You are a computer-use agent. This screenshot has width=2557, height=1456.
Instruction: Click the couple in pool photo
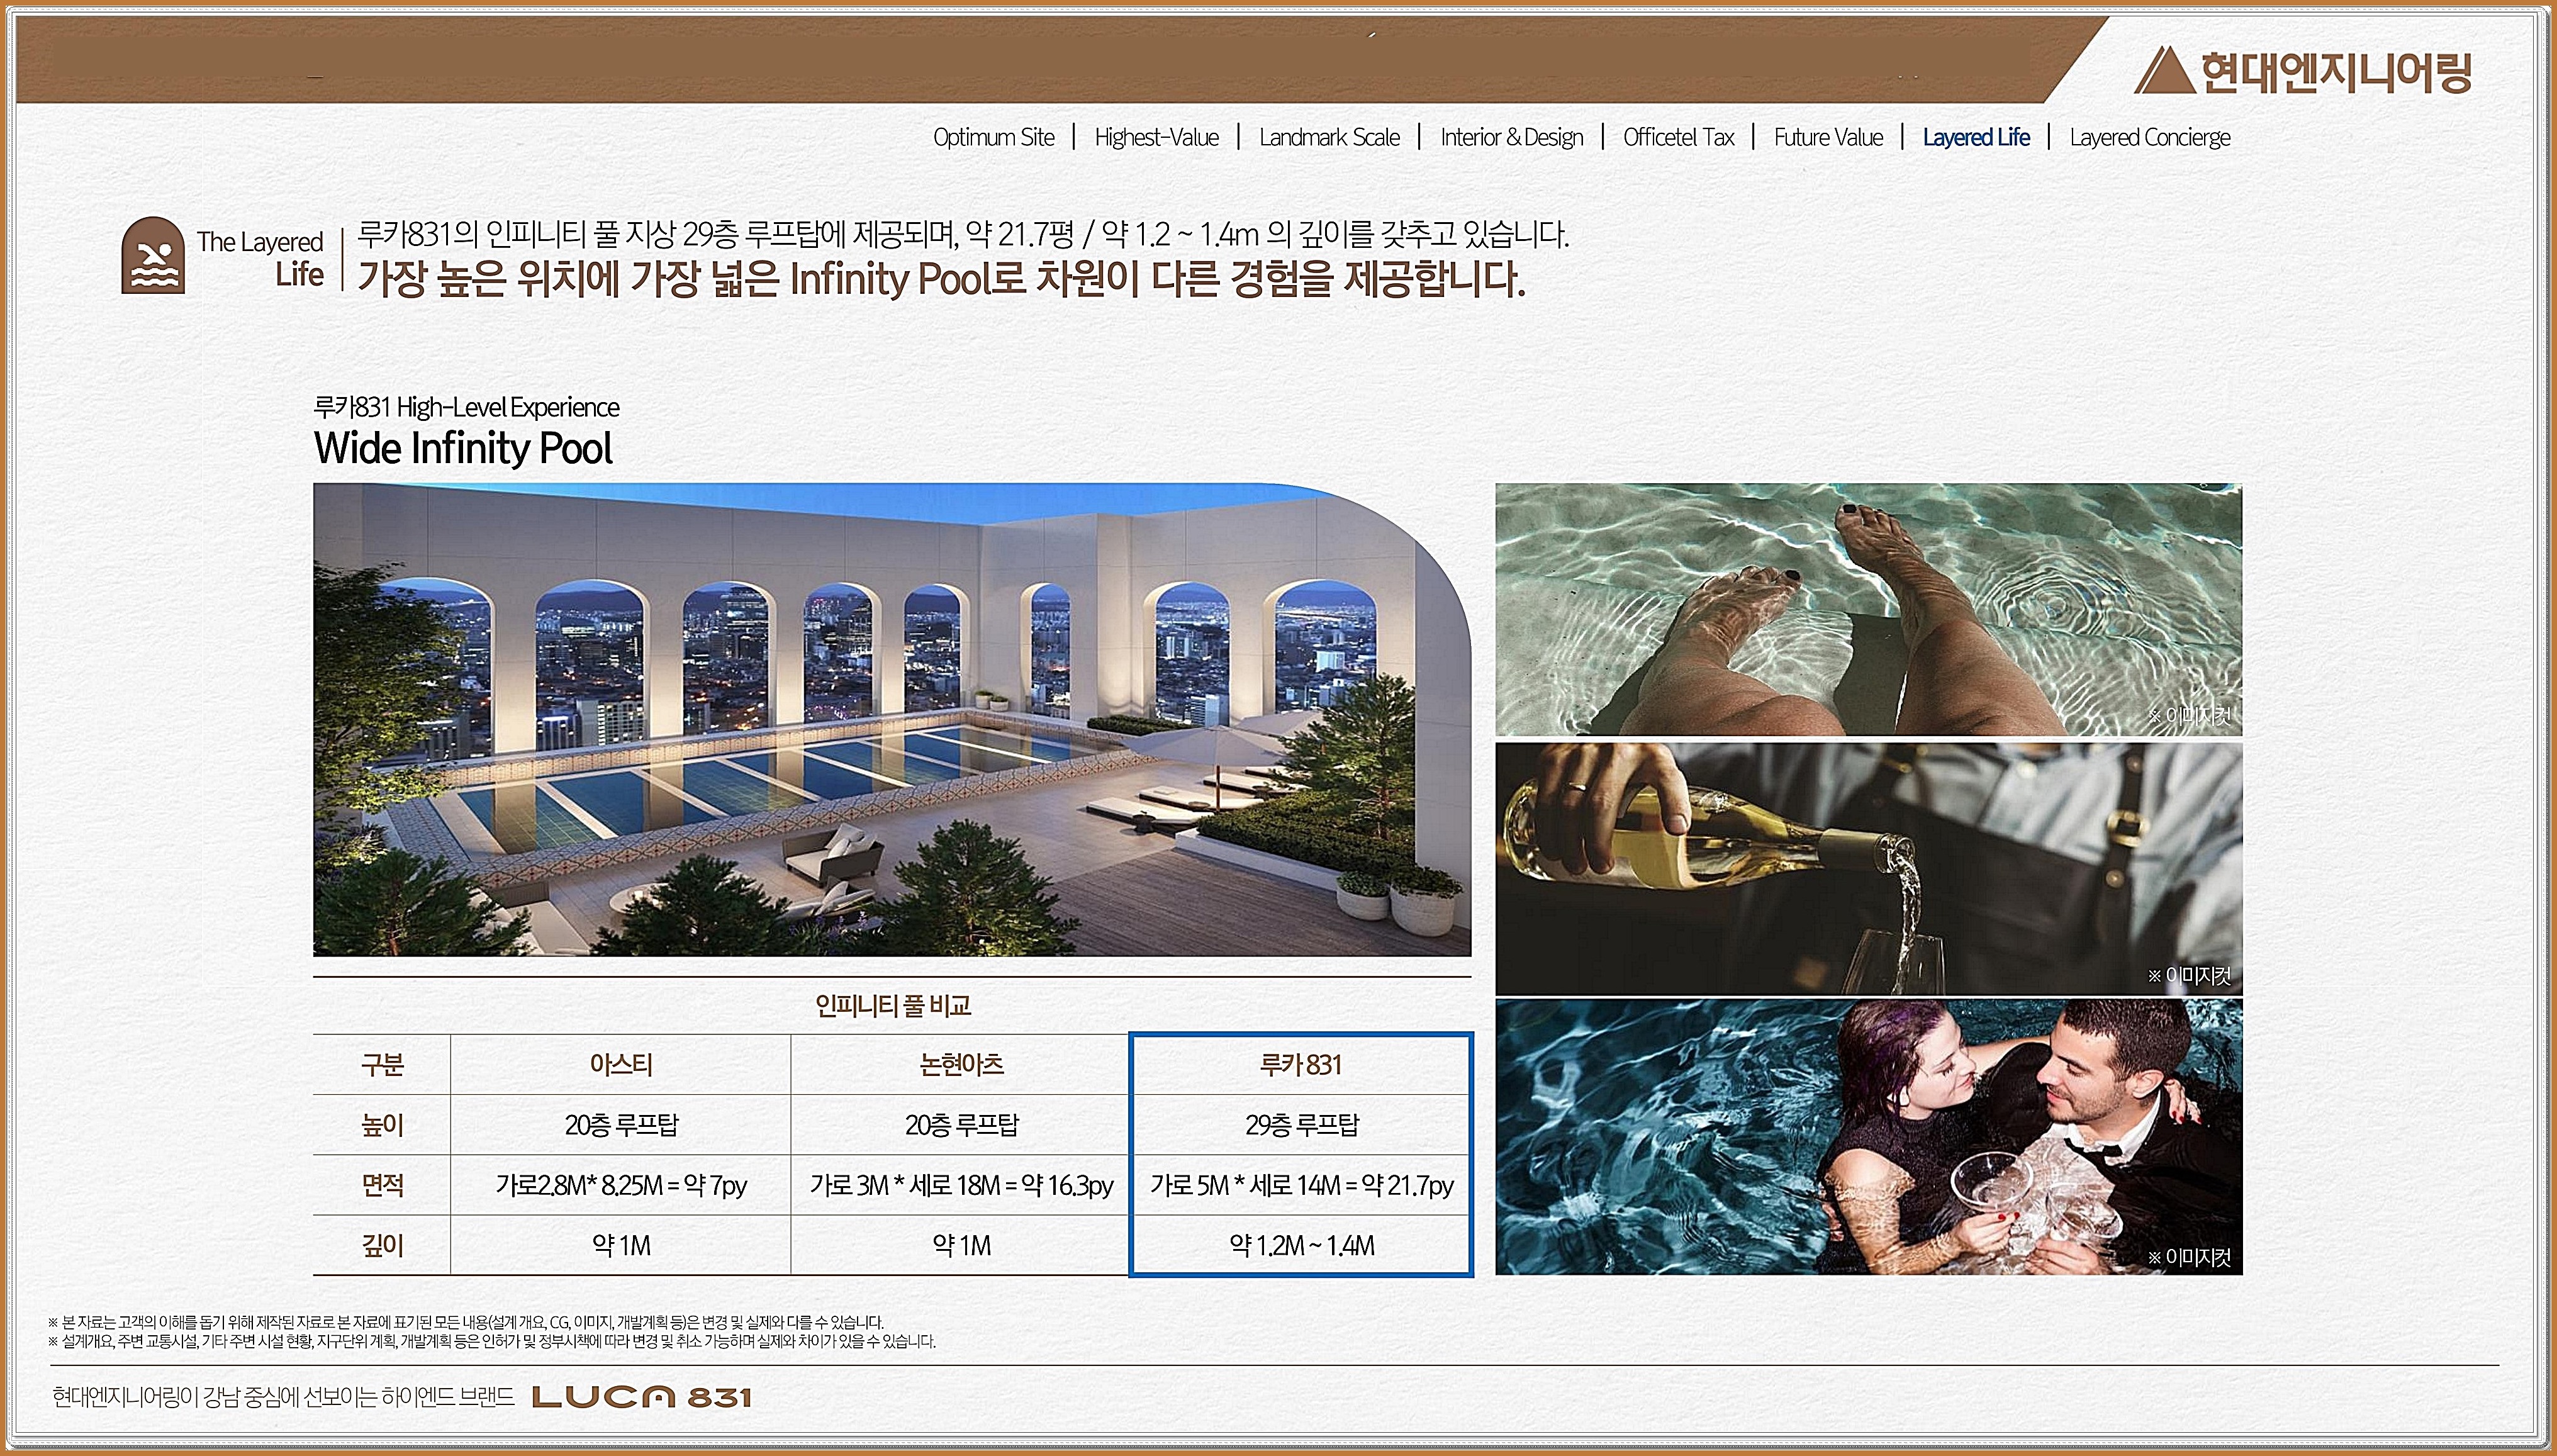1868,1137
